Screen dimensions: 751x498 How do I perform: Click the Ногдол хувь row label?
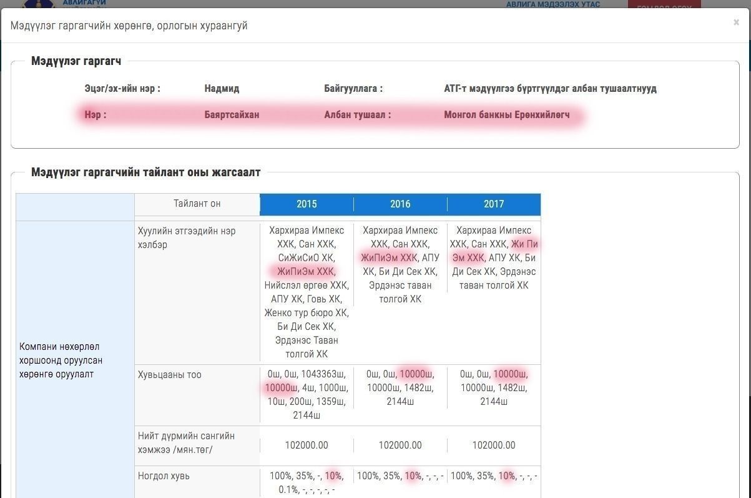pyautogui.click(x=164, y=476)
